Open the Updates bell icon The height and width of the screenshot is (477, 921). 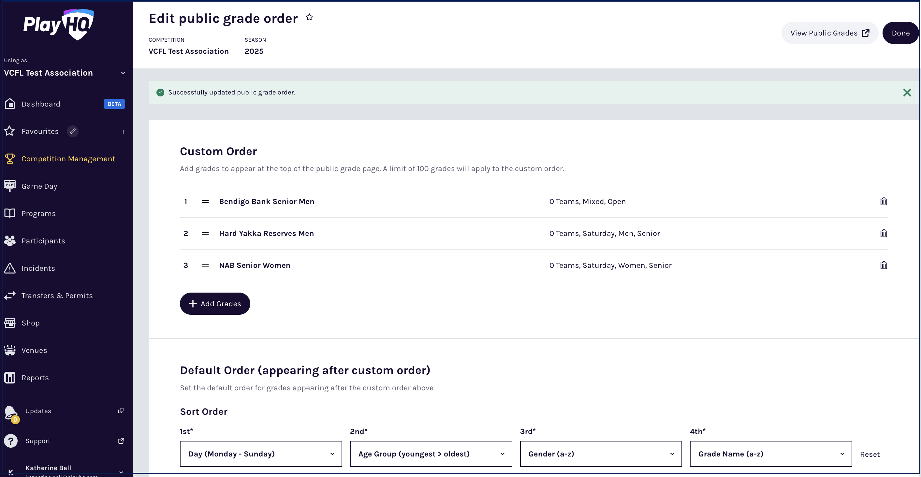(11, 413)
